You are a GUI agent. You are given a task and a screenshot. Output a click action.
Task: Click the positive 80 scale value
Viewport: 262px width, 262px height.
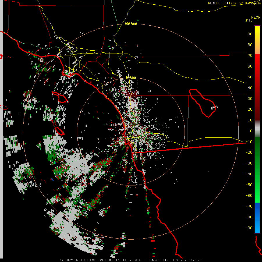pyautogui.click(x=250, y=45)
